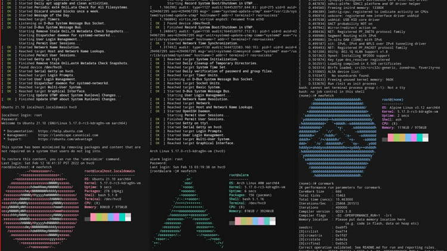The width and height of the screenshot is (447, 251).
Task: Pick the teal swatch in the Alpine neofetch palette
Action: [420, 138]
